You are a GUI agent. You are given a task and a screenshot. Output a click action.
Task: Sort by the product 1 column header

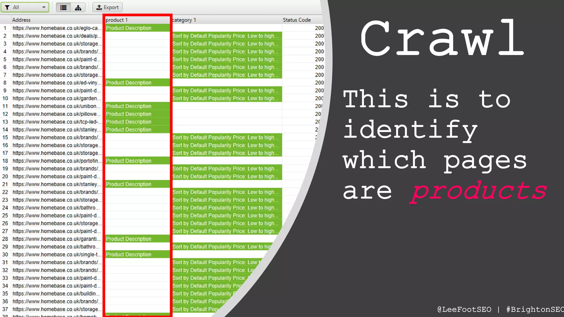click(x=137, y=20)
